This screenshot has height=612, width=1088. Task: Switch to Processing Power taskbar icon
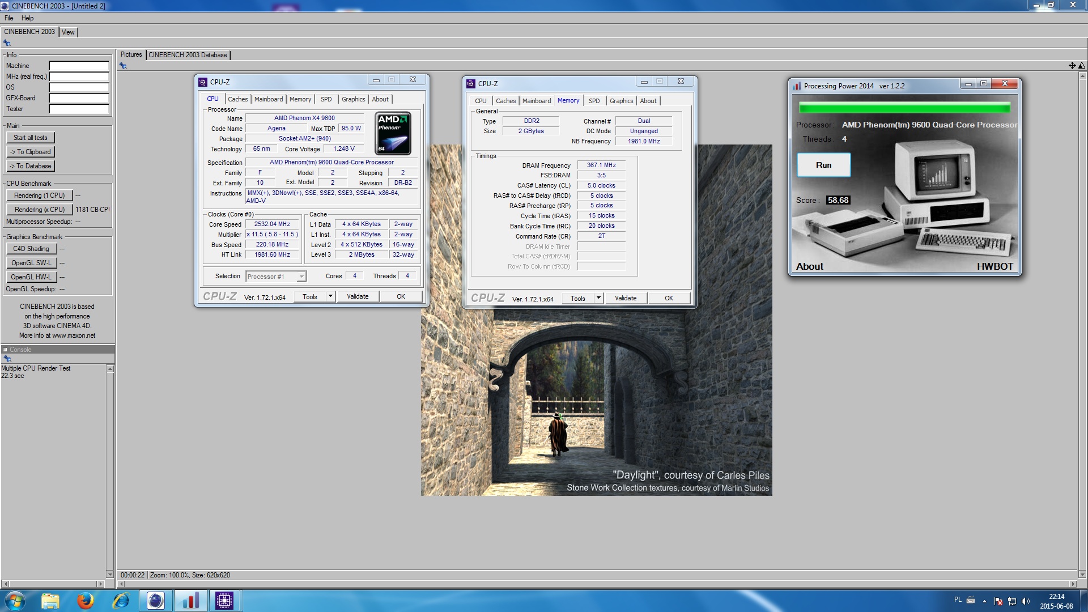190,601
